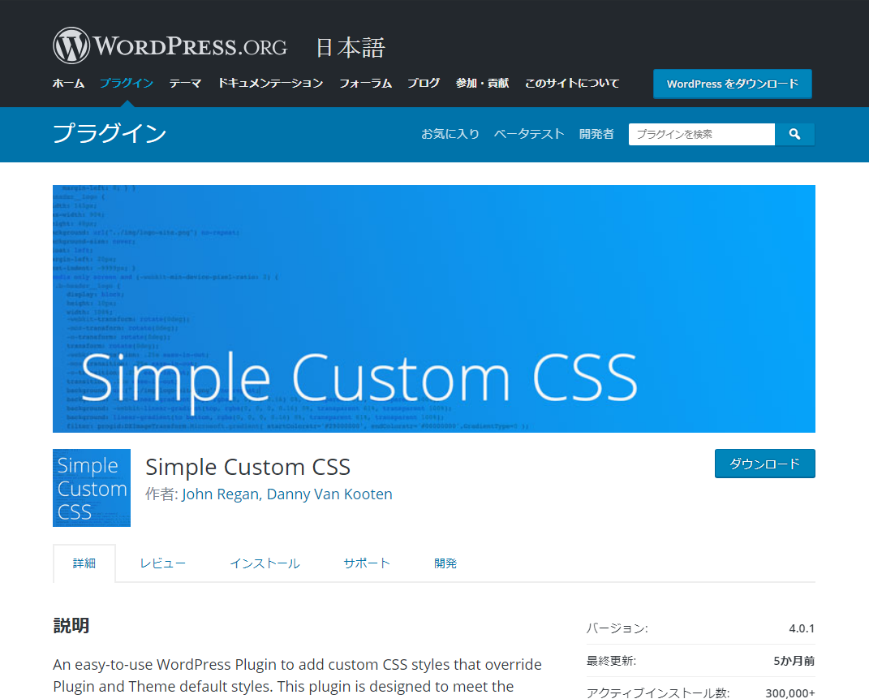Click the blue ダウンロード plugin button
Screen dimensions: 869x699
point(764,464)
